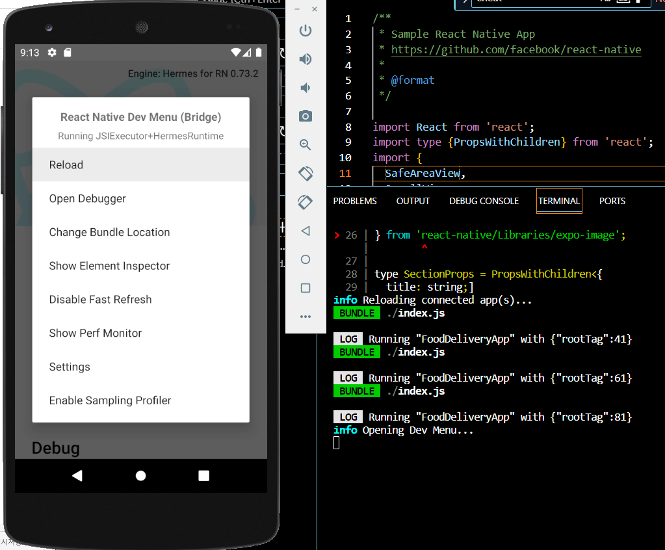Click the terminal log line with rootTag 81
The image size is (665, 550).
pos(482,417)
